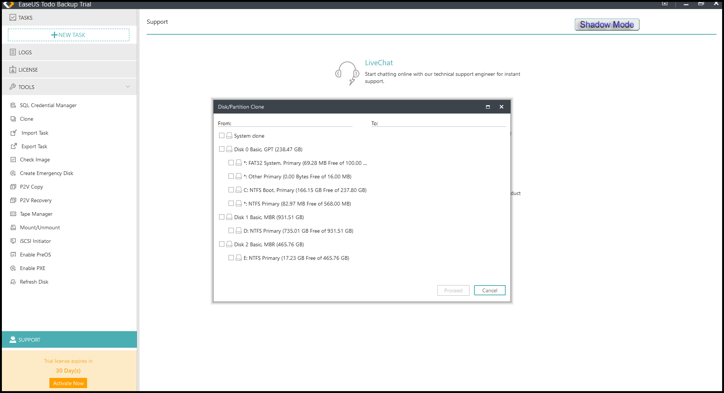Click the P2V Recovery icon
The width and height of the screenshot is (724, 393).
coord(13,200)
